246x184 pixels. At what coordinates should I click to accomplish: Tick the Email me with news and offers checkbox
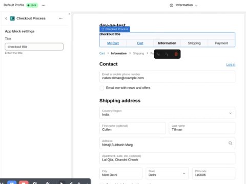pyautogui.click(x=101, y=88)
